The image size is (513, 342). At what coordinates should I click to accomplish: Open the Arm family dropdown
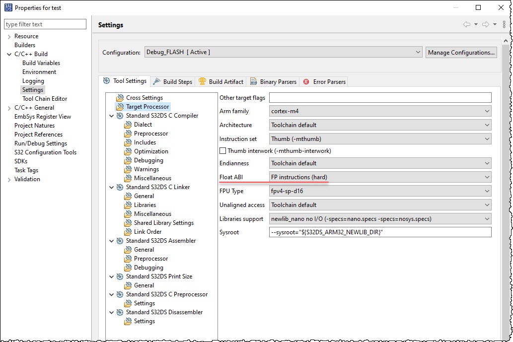point(380,111)
